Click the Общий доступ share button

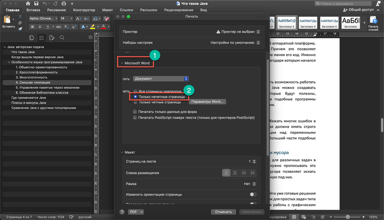coord(358,10)
